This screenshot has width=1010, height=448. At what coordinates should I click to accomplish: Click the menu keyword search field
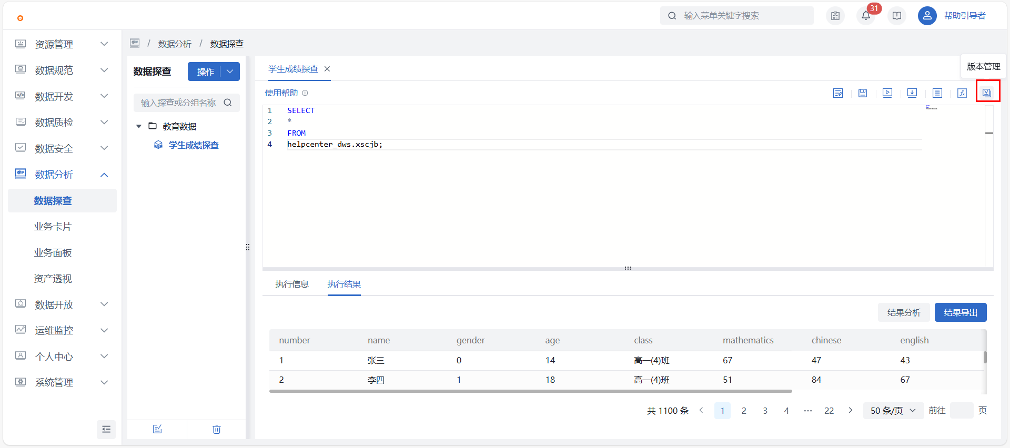737,16
